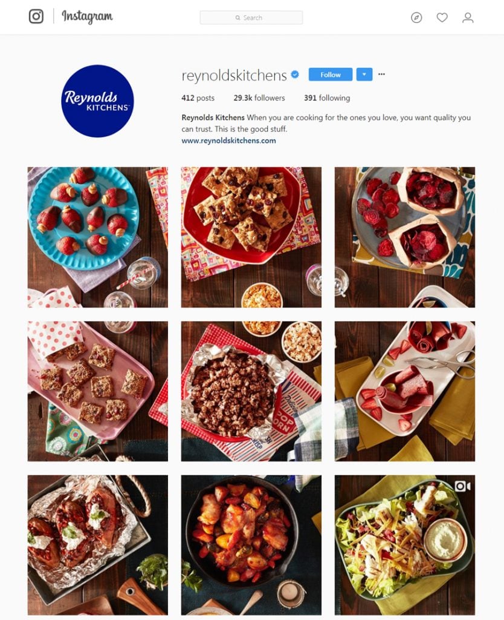The height and width of the screenshot is (620, 504).
Task: Click the Instagram camera logo icon
Action: (x=36, y=16)
